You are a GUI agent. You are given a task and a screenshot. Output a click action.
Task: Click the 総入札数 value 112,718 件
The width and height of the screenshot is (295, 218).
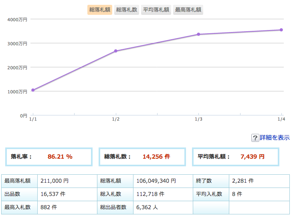(150, 194)
